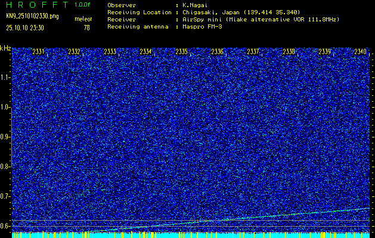
Task: Click the 1.1 frequency axis label
Action: coord(5,77)
